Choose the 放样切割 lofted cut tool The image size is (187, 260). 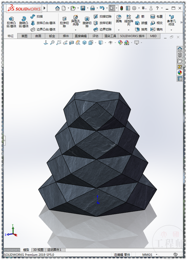click(x=103, y=23)
